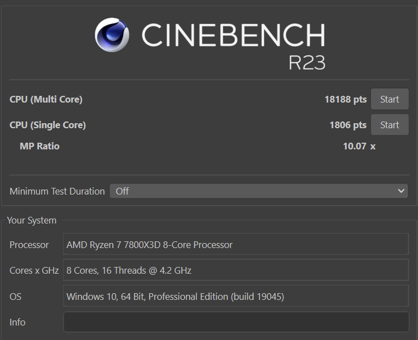
Task: Start the CPU Multi Core test
Action: coord(390,99)
